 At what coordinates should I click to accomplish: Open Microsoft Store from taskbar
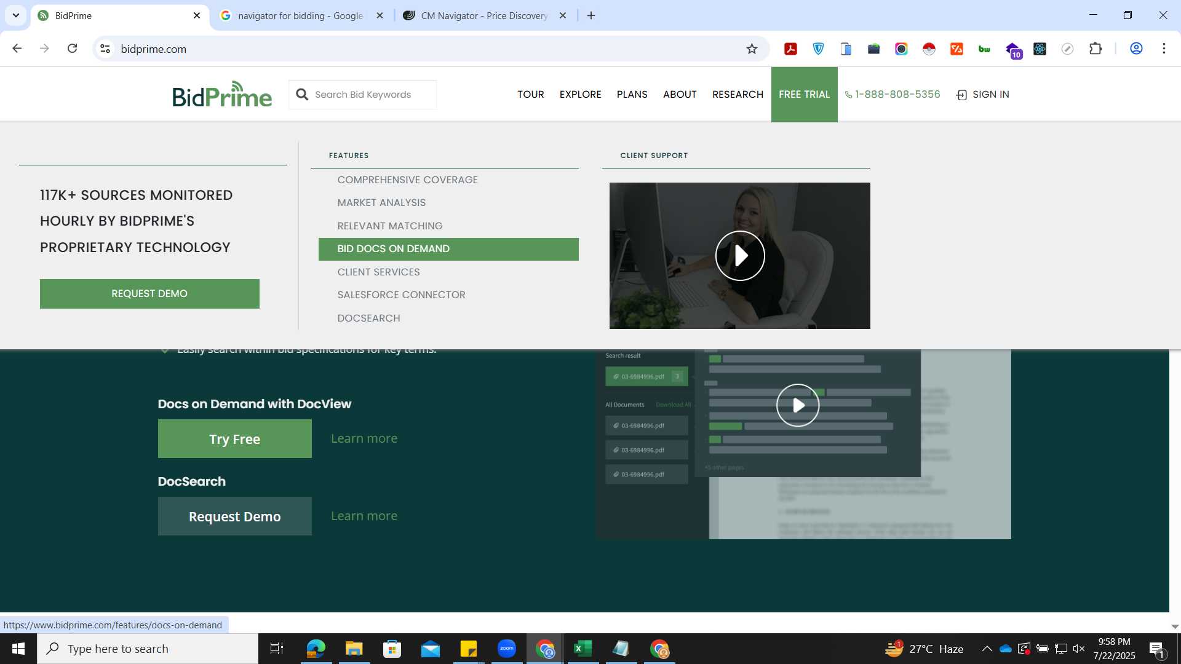tap(392, 649)
